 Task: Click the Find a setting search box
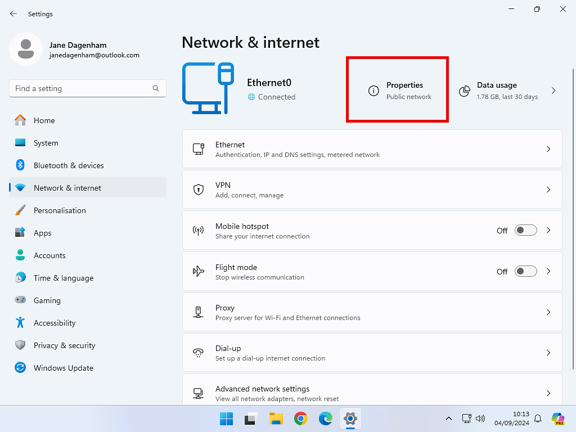82,88
